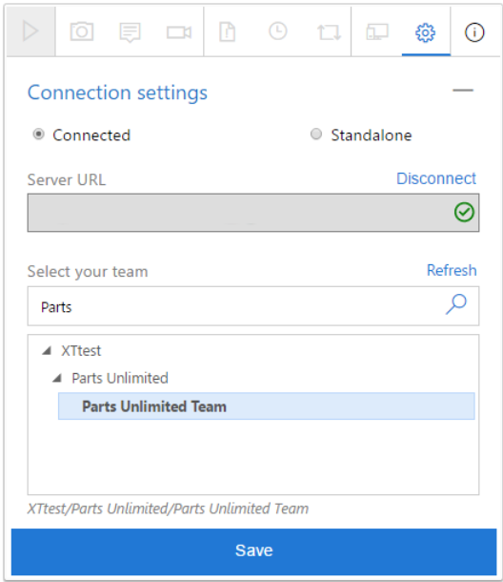Collapse the XTtest tree node
Image resolution: width=503 pixels, height=582 pixels.
(47, 350)
